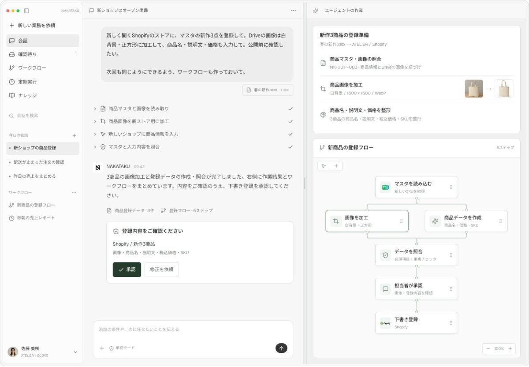The height and width of the screenshot is (367, 529).
Task: Select conversation 昨日の売上をまとめる
Action: (43, 176)
